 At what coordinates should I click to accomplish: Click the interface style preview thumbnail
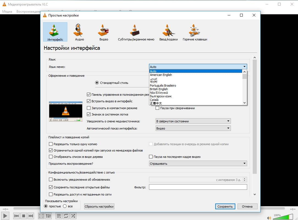click(x=66, y=111)
